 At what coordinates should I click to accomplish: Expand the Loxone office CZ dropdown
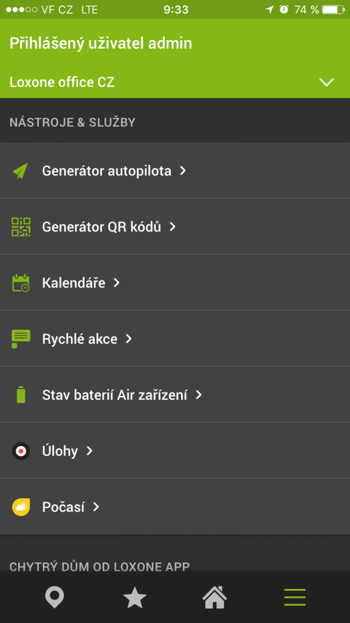tap(327, 82)
